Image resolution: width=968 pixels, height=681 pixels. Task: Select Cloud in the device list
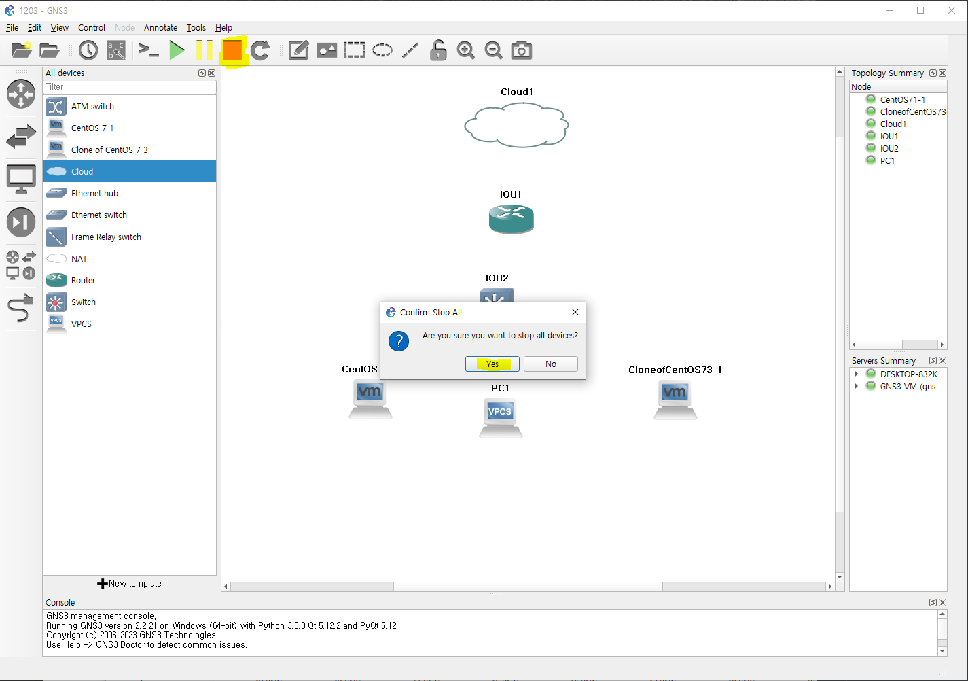(130, 172)
